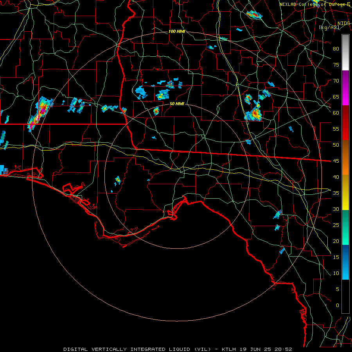Image resolution: width=352 pixels, height=352 pixels.
Task: Click the brown-orange band on the color scale
Action: tap(345, 157)
